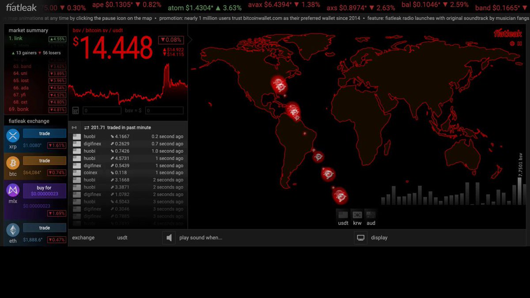Click the axs $0.8974 ticker item
This screenshot has width=530, height=298.
click(x=361, y=8)
